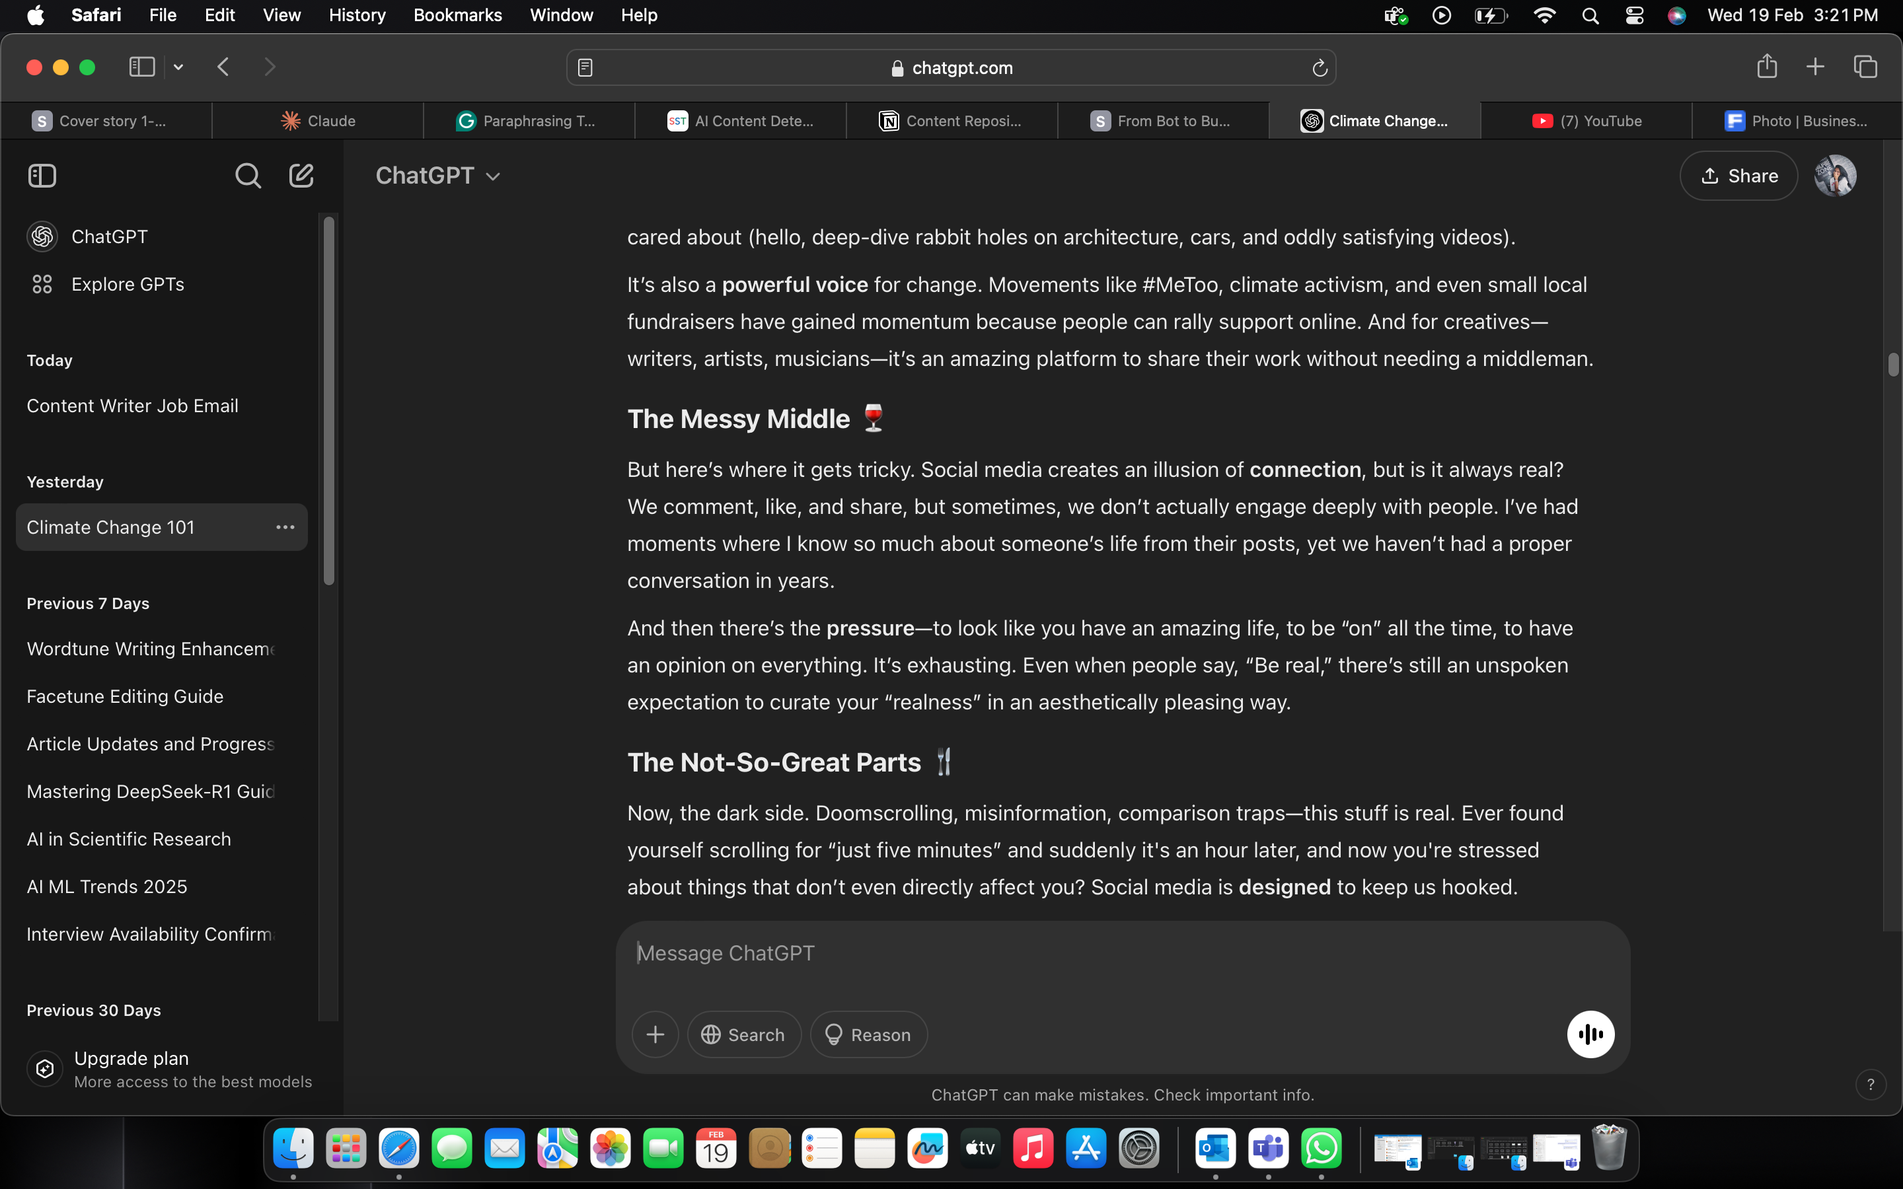Image resolution: width=1903 pixels, height=1189 pixels.
Task: Open the user profile avatar menu
Action: pyautogui.click(x=1836, y=175)
